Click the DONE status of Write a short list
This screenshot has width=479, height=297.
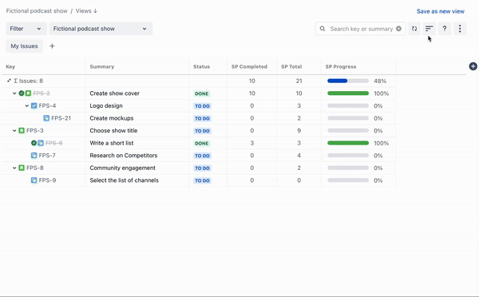[202, 143]
